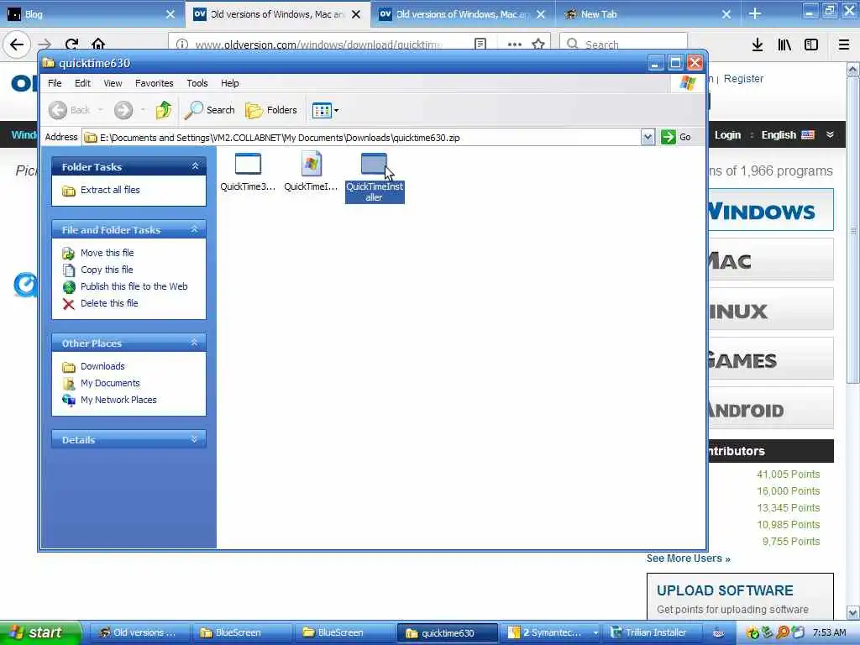Go up one folder level in Explorer
This screenshot has height=645, width=860.
coord(164,110)
